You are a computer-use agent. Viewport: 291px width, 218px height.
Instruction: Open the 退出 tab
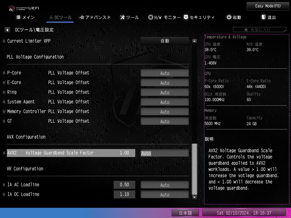click(269, 17)
